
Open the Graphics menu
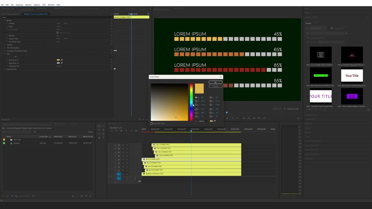click(x=37, y=5)
